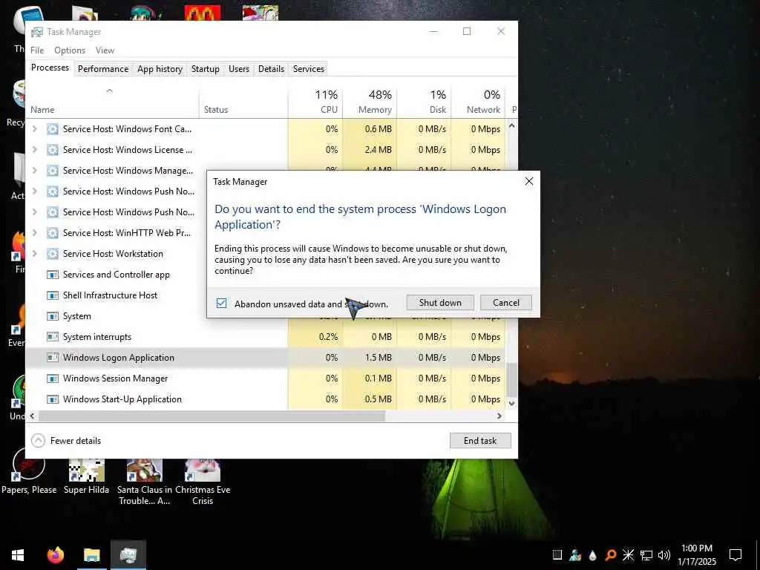
Task: Open the Super Hilda desktop shortcut
Action: [86, 476]
